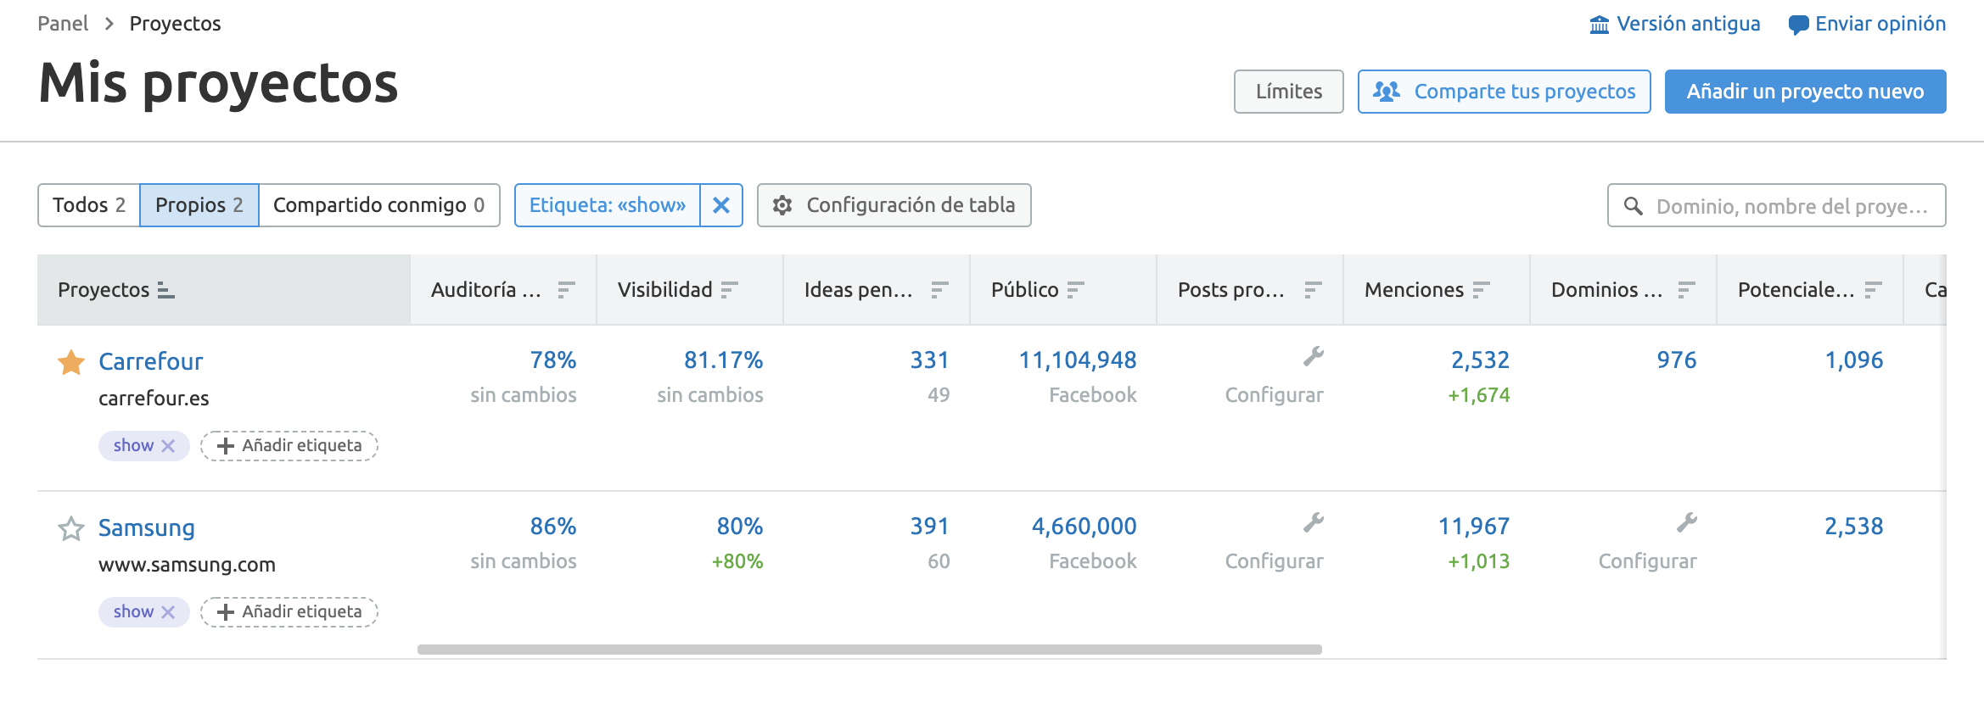
Task: Sort by Visibilidad column icon
Action: coord(729,290)
